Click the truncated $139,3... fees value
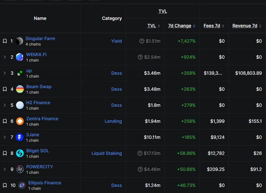Image resolution: width=266 pixels, height=193 pixels. coord(213,73)
